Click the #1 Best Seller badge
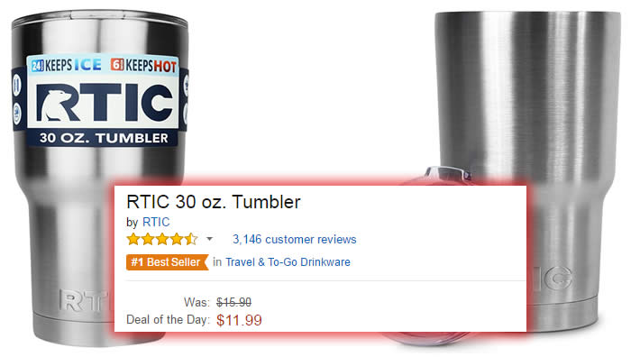Viewport: 640px width, 357px height. pos(167,262)
